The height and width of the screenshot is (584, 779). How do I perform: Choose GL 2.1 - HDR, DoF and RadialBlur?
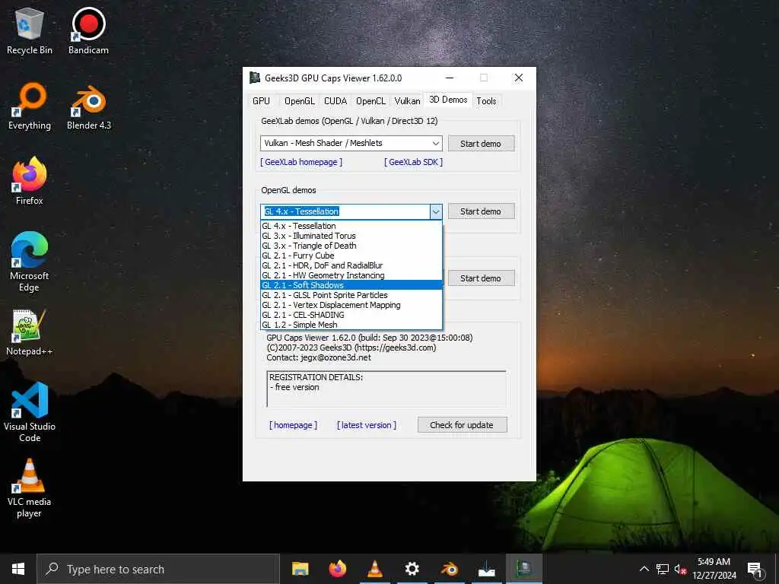pos(351,265)
